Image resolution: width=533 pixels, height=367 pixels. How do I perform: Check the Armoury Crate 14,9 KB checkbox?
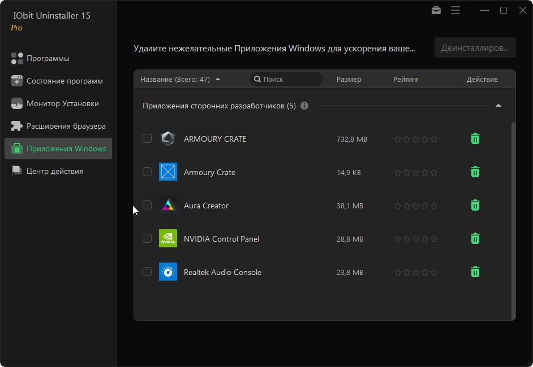pos(147,172)
